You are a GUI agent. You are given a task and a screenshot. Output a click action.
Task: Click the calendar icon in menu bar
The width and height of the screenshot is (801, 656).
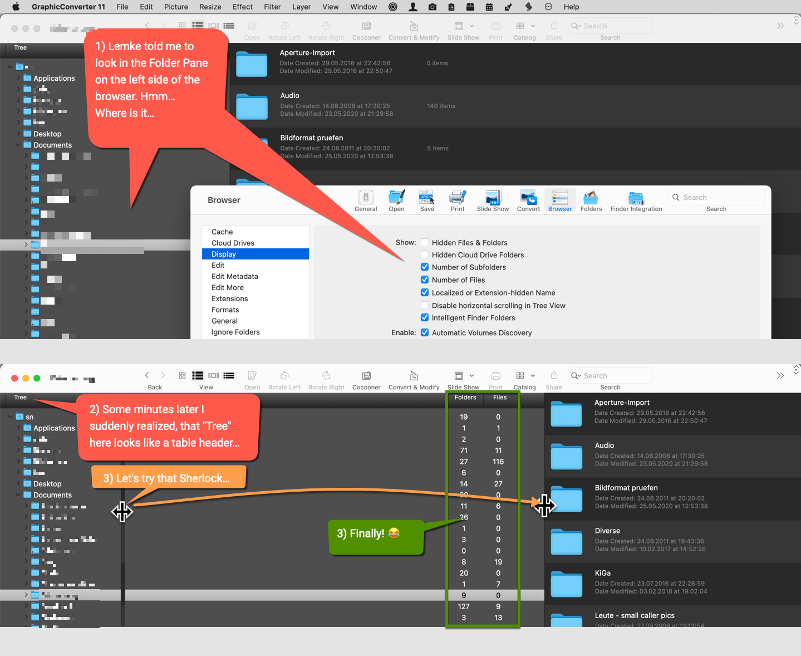pyautogui.click(x=489, y=7)
